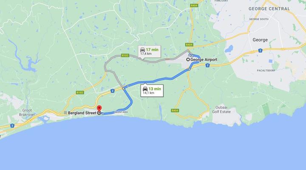Click the N2 shield near Groot Brakrivier
The image size is (306, 170).
[12, 126]
